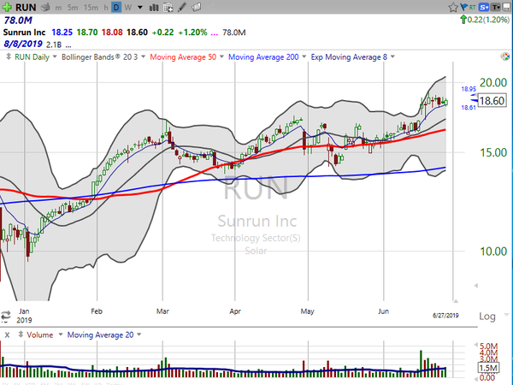513x385 pixels.
Task: Click the low price 18.08
Action: point(112,33)
